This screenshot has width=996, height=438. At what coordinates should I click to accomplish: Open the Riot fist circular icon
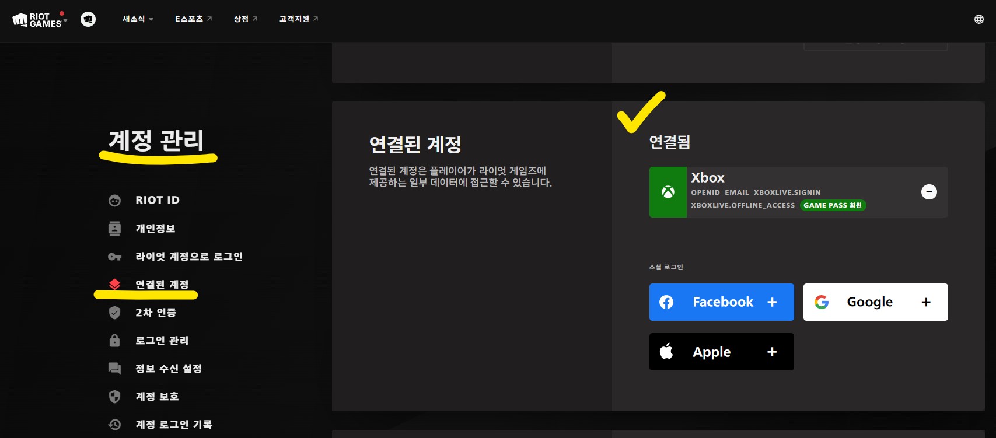(88, 19)
